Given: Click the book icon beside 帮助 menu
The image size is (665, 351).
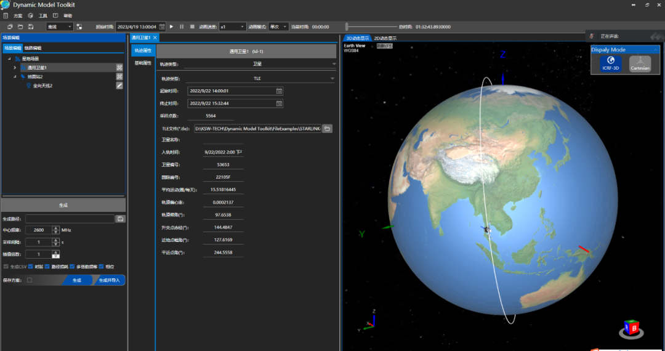Looking at the screenshot, I should [55, 15].
